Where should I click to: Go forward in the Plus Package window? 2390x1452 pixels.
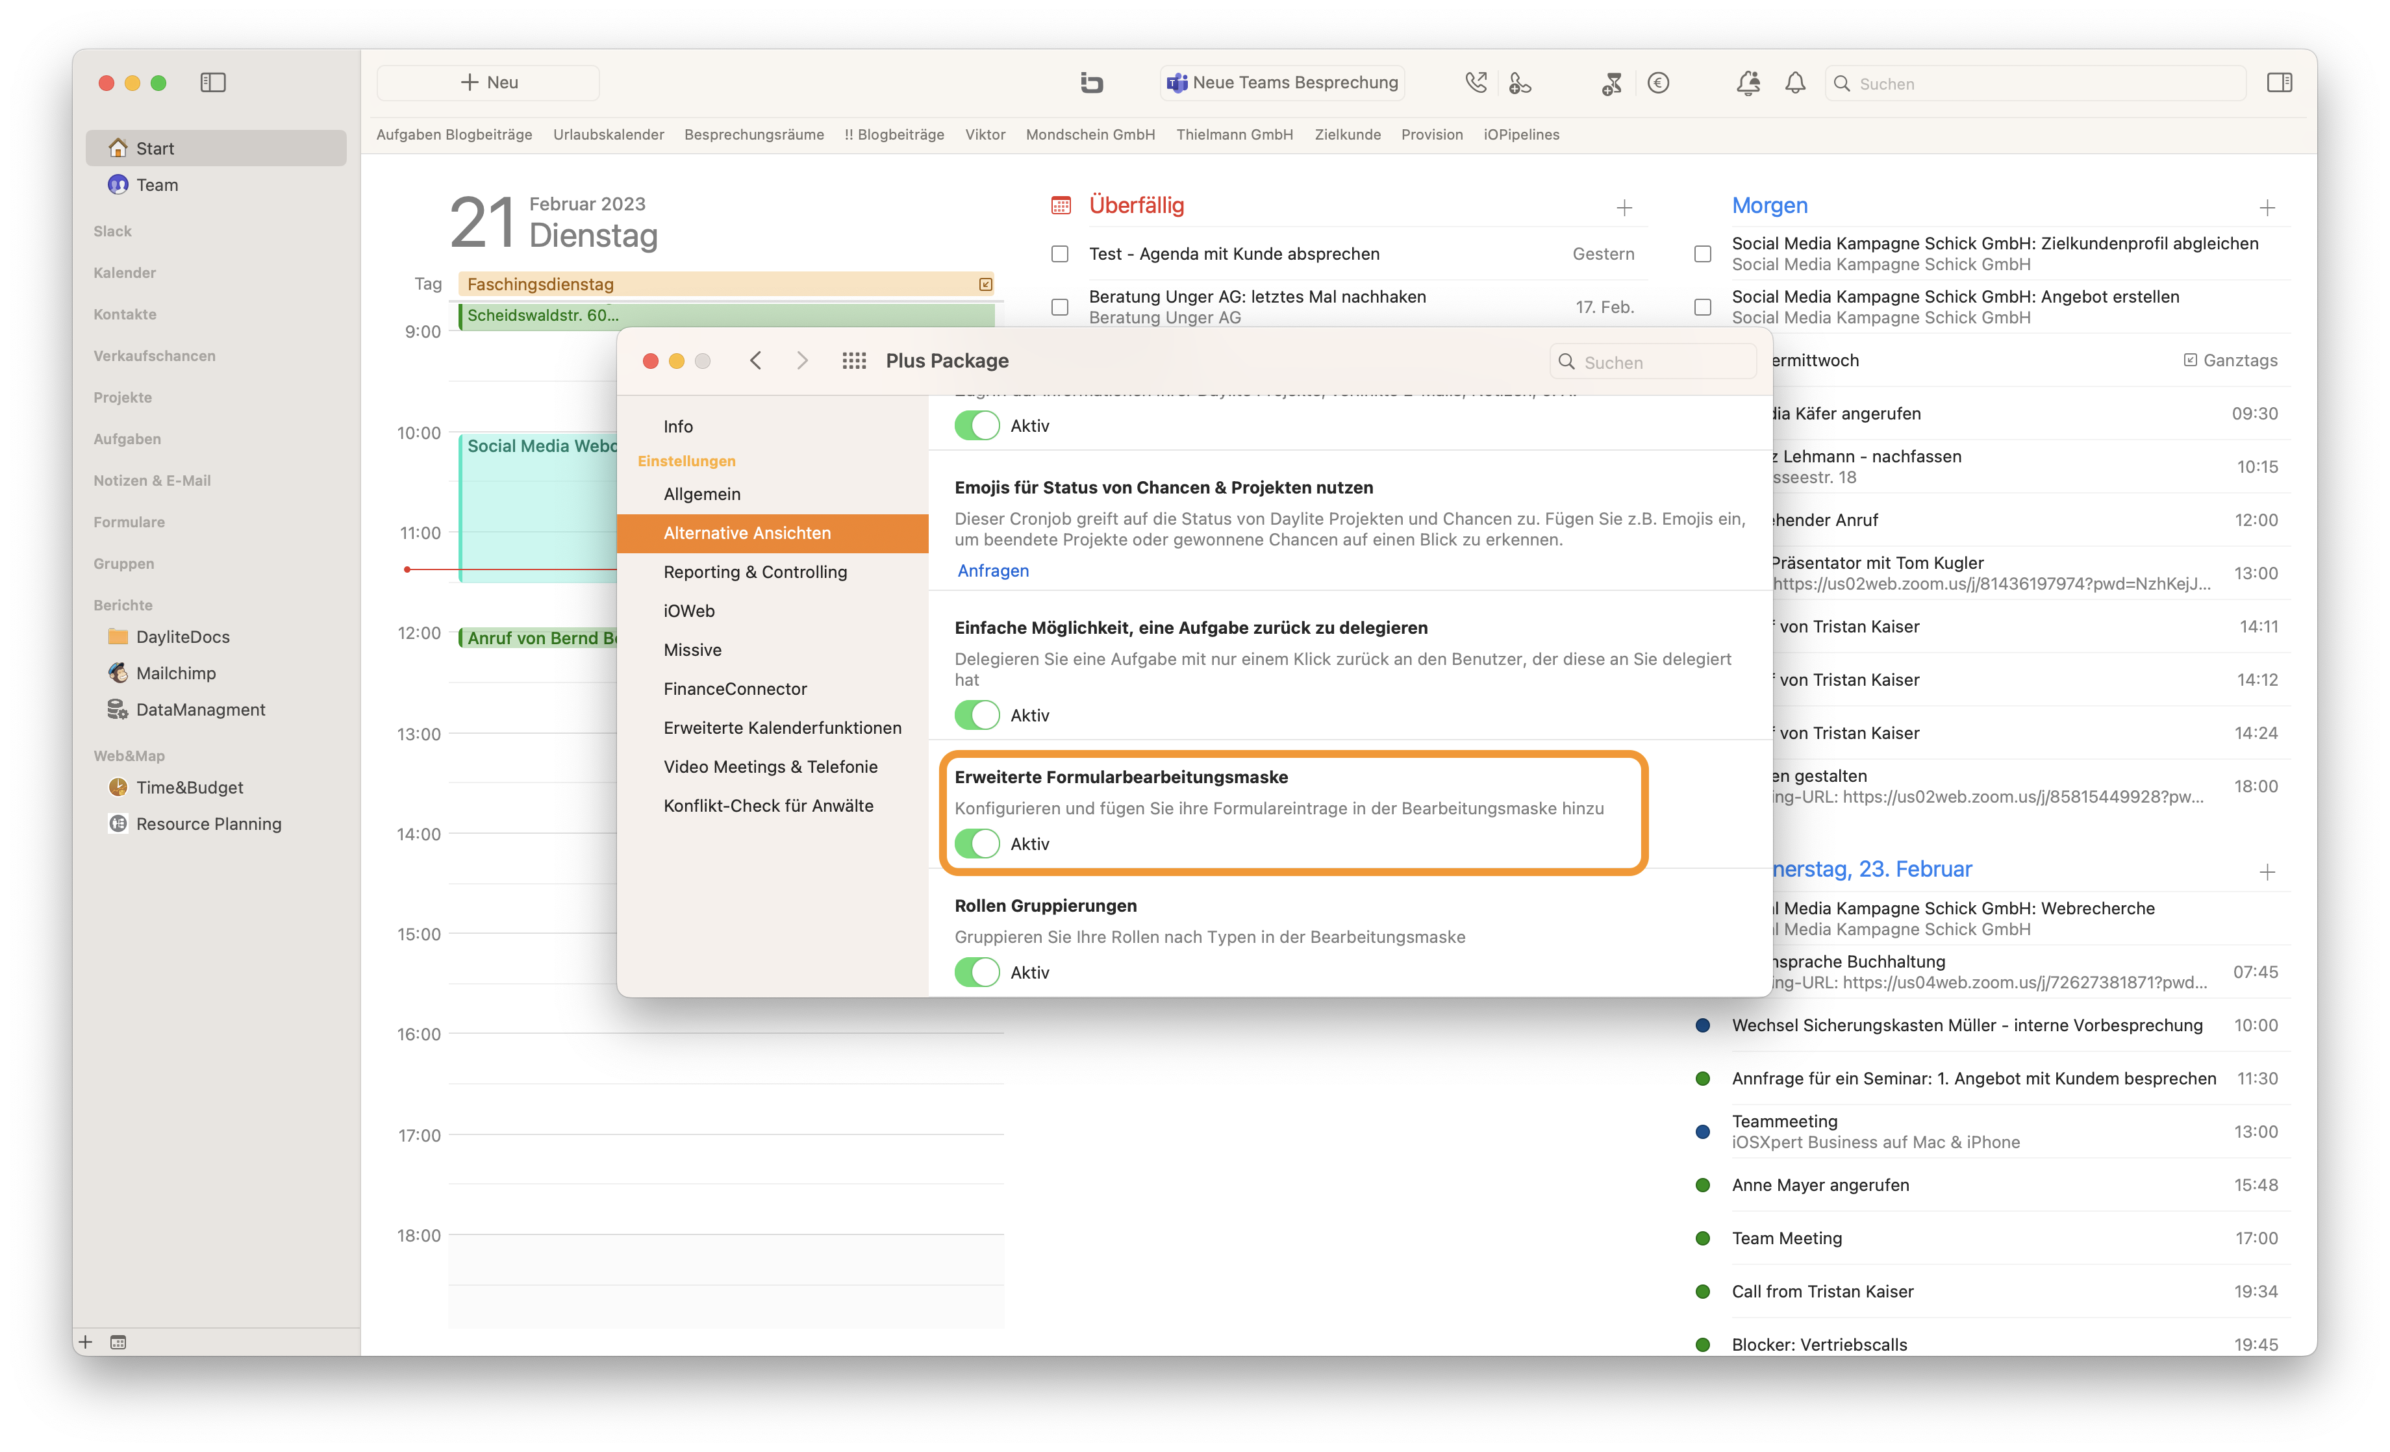(x=802, y=360)
